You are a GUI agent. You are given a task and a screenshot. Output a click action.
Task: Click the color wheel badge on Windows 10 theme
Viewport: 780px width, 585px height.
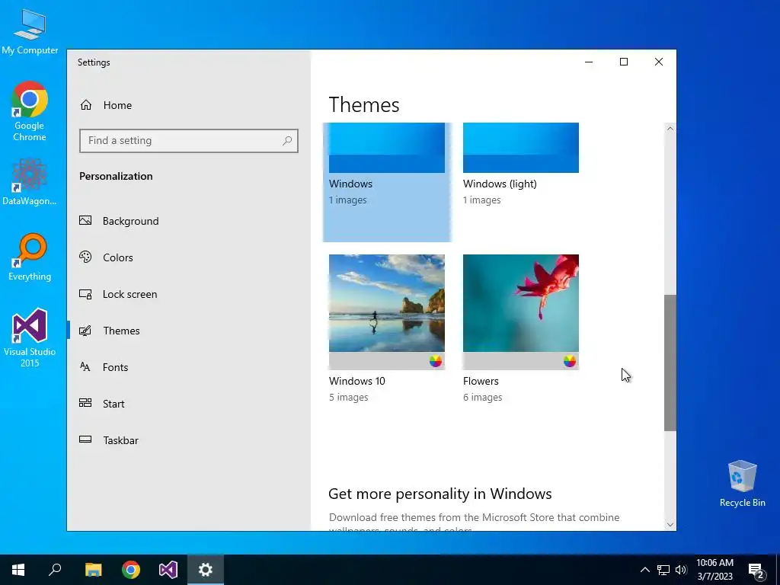(x=435, y=361)
